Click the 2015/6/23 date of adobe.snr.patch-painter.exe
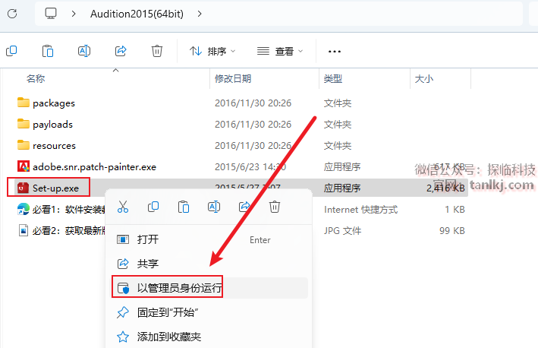This screenshot has height=348, width=538. pyautogui.click(x=250, y=167)
